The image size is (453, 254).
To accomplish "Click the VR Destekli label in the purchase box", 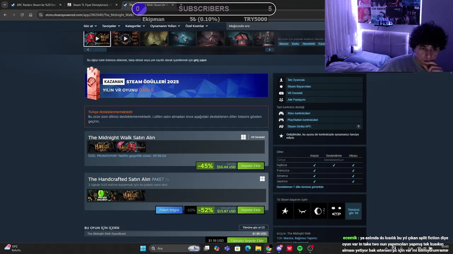I will [x=257, y=137].
